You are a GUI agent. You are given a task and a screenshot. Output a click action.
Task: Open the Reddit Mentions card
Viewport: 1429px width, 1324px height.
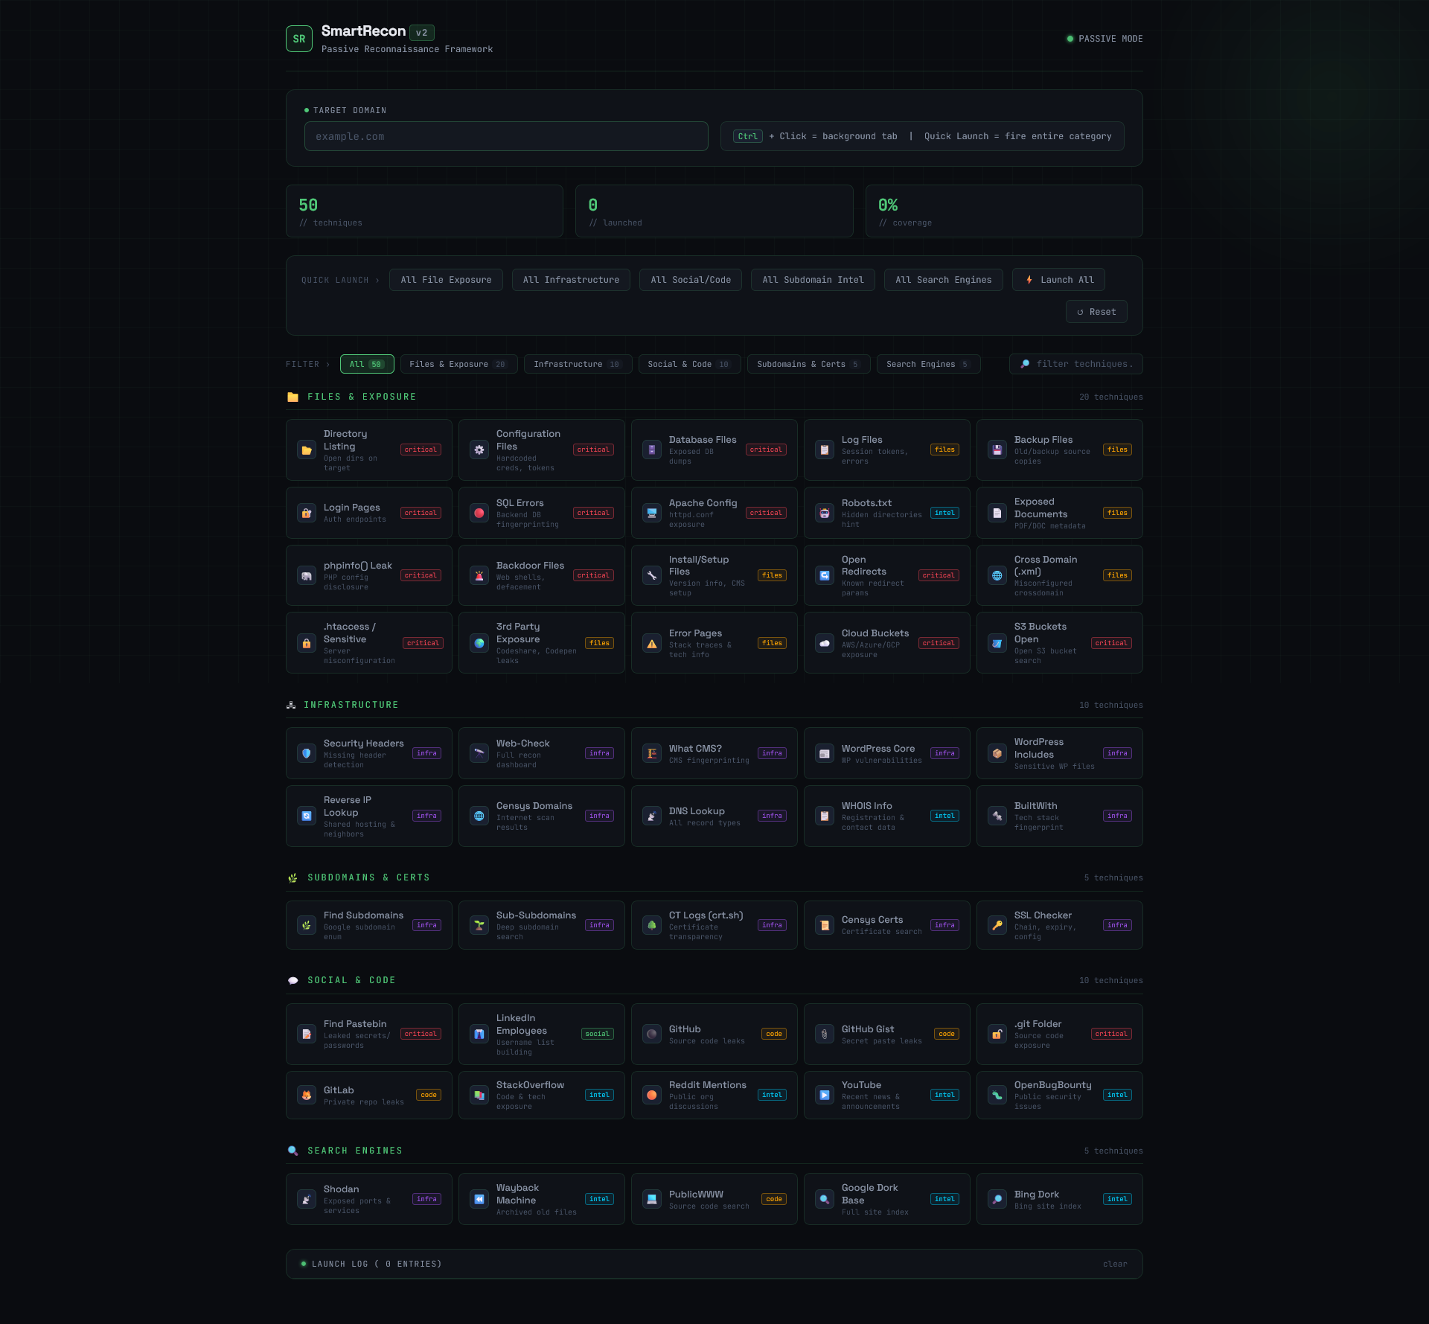[714, 1095]
